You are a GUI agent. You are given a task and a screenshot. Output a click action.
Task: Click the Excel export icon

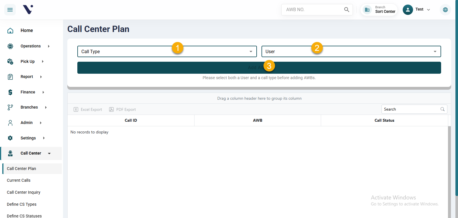76,109
